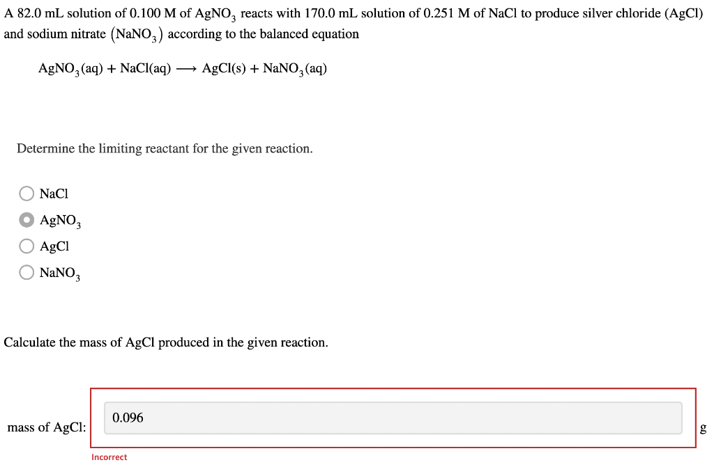Click the Incorrect feedback label
Image resolution: width=714 pixels, height=467 pixels.
[109, 457]
